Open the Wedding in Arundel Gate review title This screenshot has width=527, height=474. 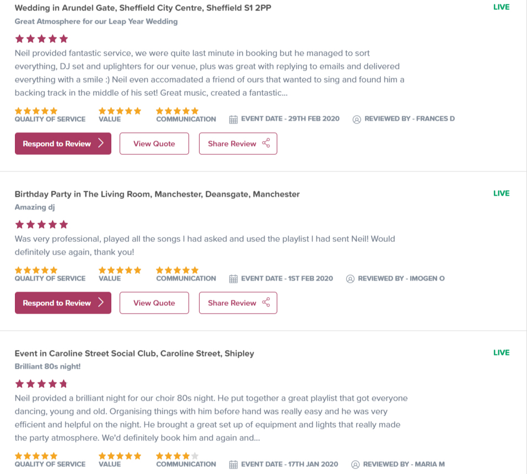143,8
